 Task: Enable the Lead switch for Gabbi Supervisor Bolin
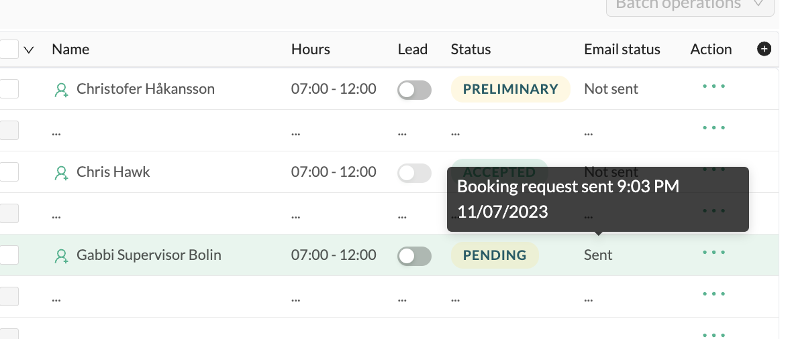pos(414,256)
